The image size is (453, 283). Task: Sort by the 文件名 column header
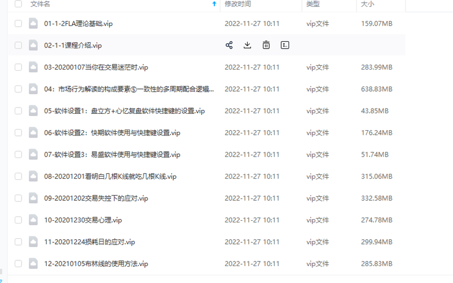40,4
